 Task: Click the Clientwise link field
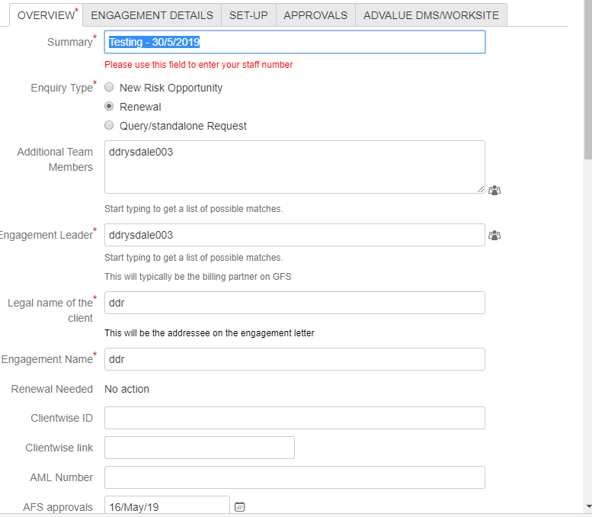click(x=200, y=448)
